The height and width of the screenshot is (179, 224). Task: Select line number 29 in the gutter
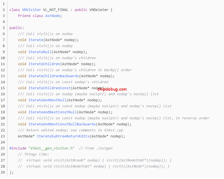(3, 172)
